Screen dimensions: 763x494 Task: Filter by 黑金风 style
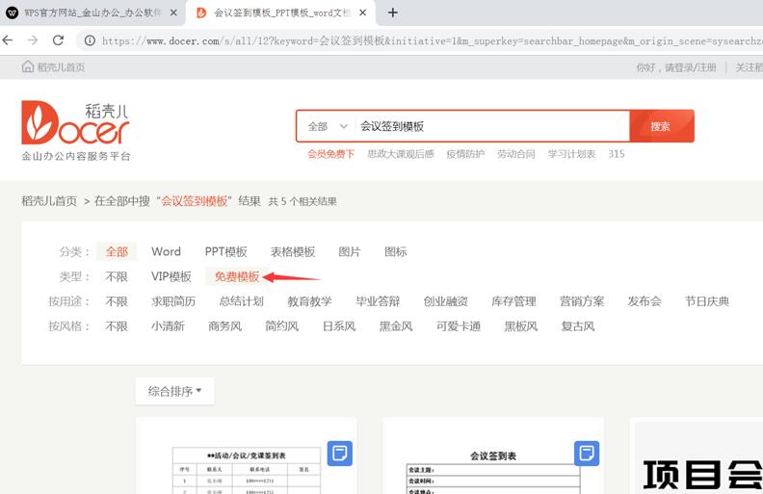click(396, 326)
